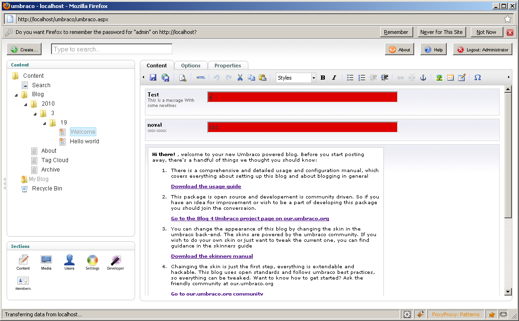Image resolution: width=519 pixels, height=321 pixels.
Task: Click the toolbar scroll-right arrow
Action: (x=509, y=77)
